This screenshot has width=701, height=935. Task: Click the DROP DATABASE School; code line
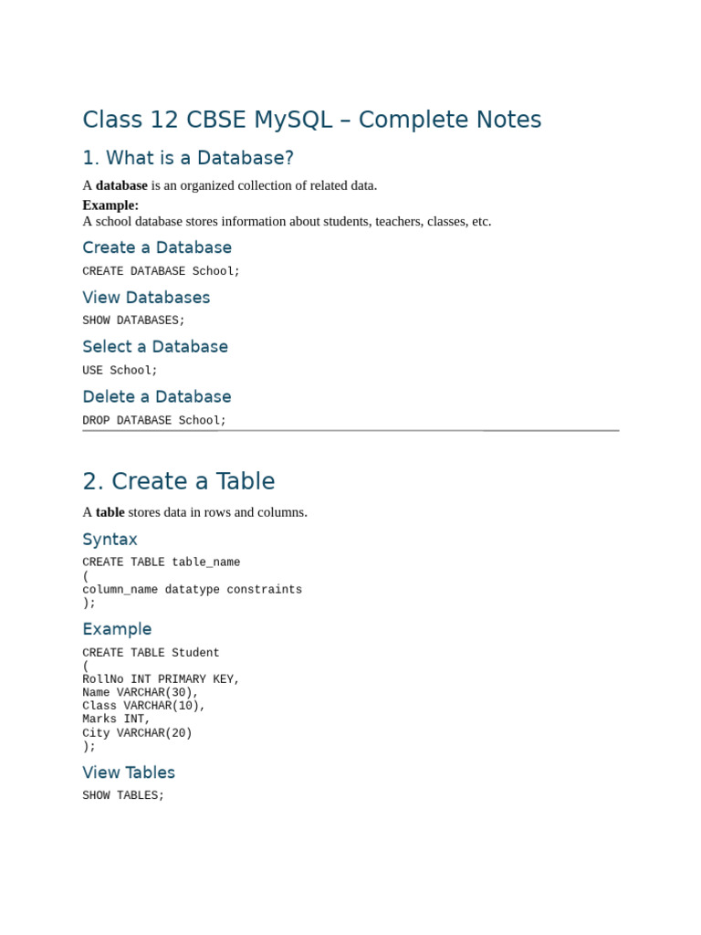tap(154, 420)
